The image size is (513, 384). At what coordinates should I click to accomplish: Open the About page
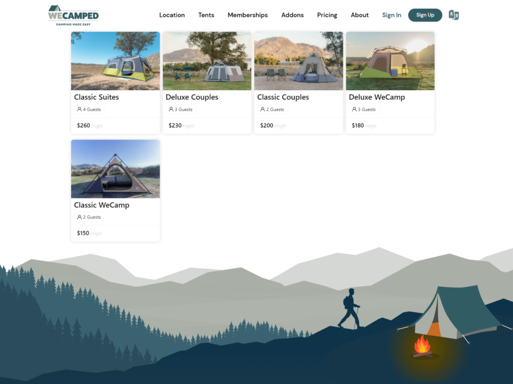tap(360, 15)
